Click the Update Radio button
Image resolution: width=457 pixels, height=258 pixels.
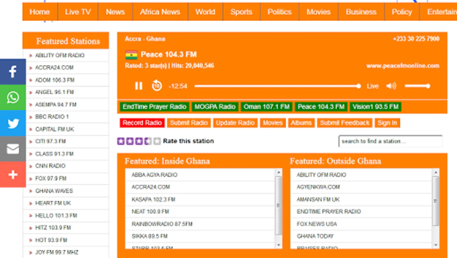coord(235,123)
